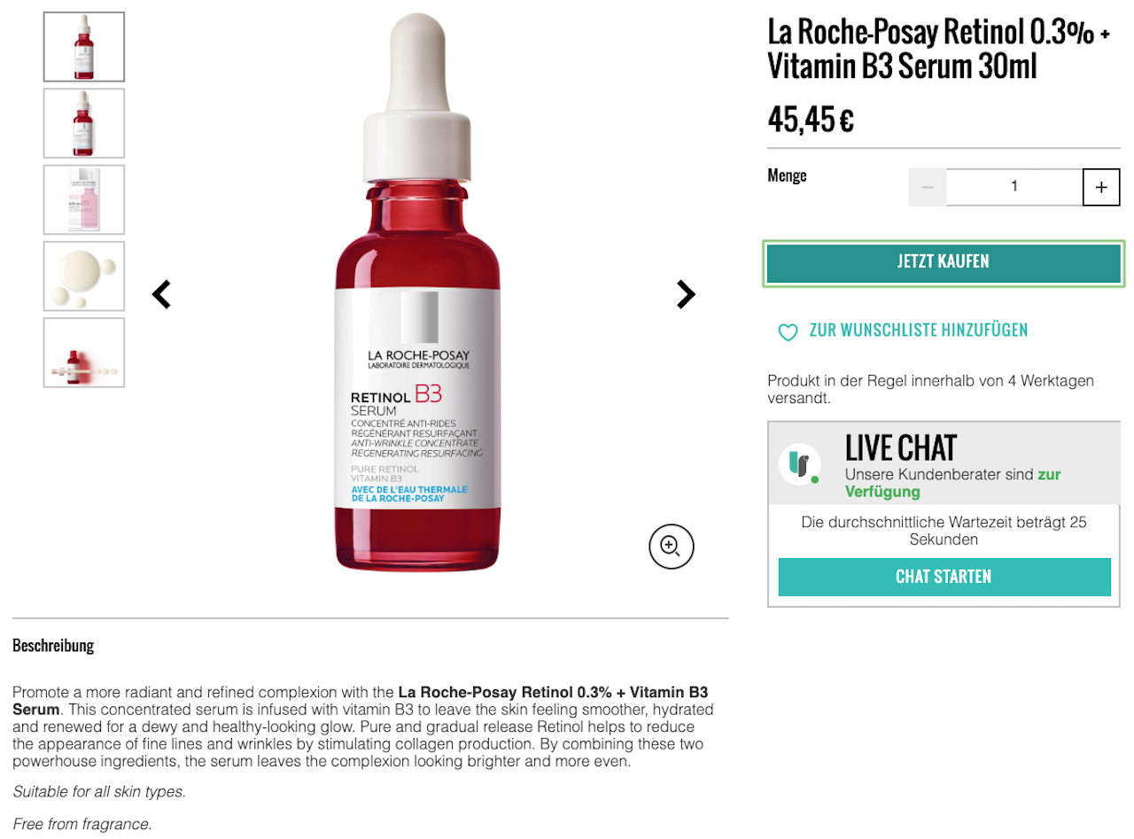Increase quantity with the plus button
Image resolution: width=1134 pixels, height=839 pixels.
click(1101, 187)
